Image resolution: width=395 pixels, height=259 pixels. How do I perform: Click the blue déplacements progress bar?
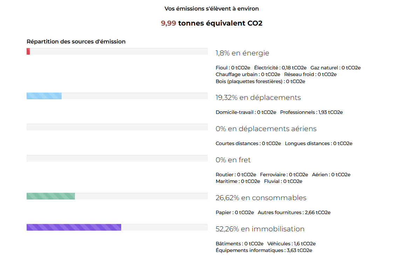[44, 96]
